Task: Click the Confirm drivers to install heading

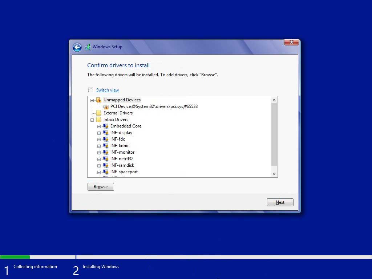Action: click(118, 65)
